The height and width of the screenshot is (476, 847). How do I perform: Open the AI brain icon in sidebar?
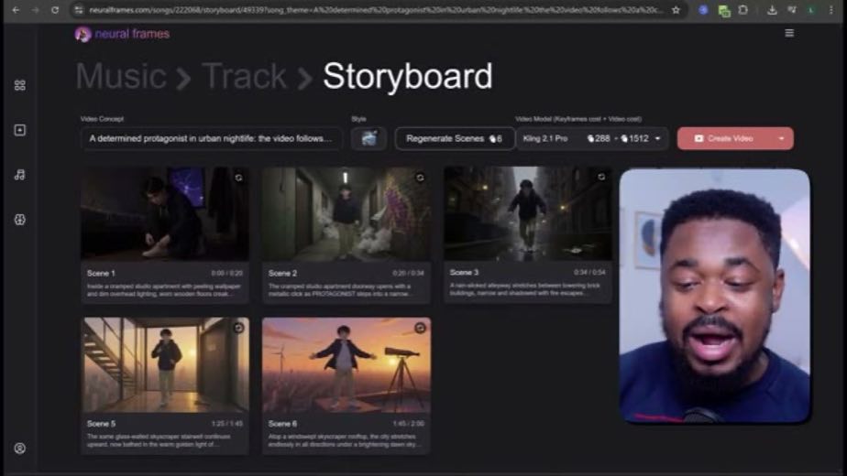[x=20, y=220]
